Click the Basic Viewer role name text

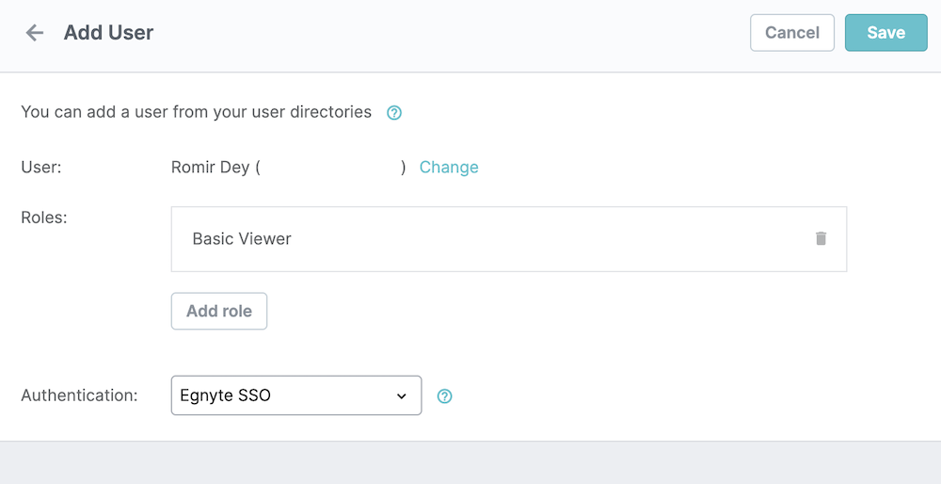tap(242, 239)
